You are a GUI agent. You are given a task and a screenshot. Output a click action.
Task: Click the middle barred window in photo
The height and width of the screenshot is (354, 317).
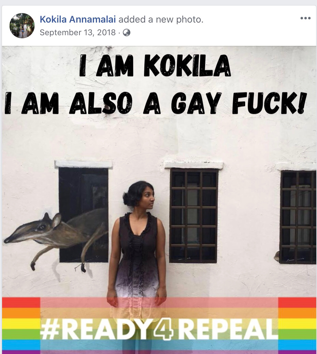(x=193, y=215)
